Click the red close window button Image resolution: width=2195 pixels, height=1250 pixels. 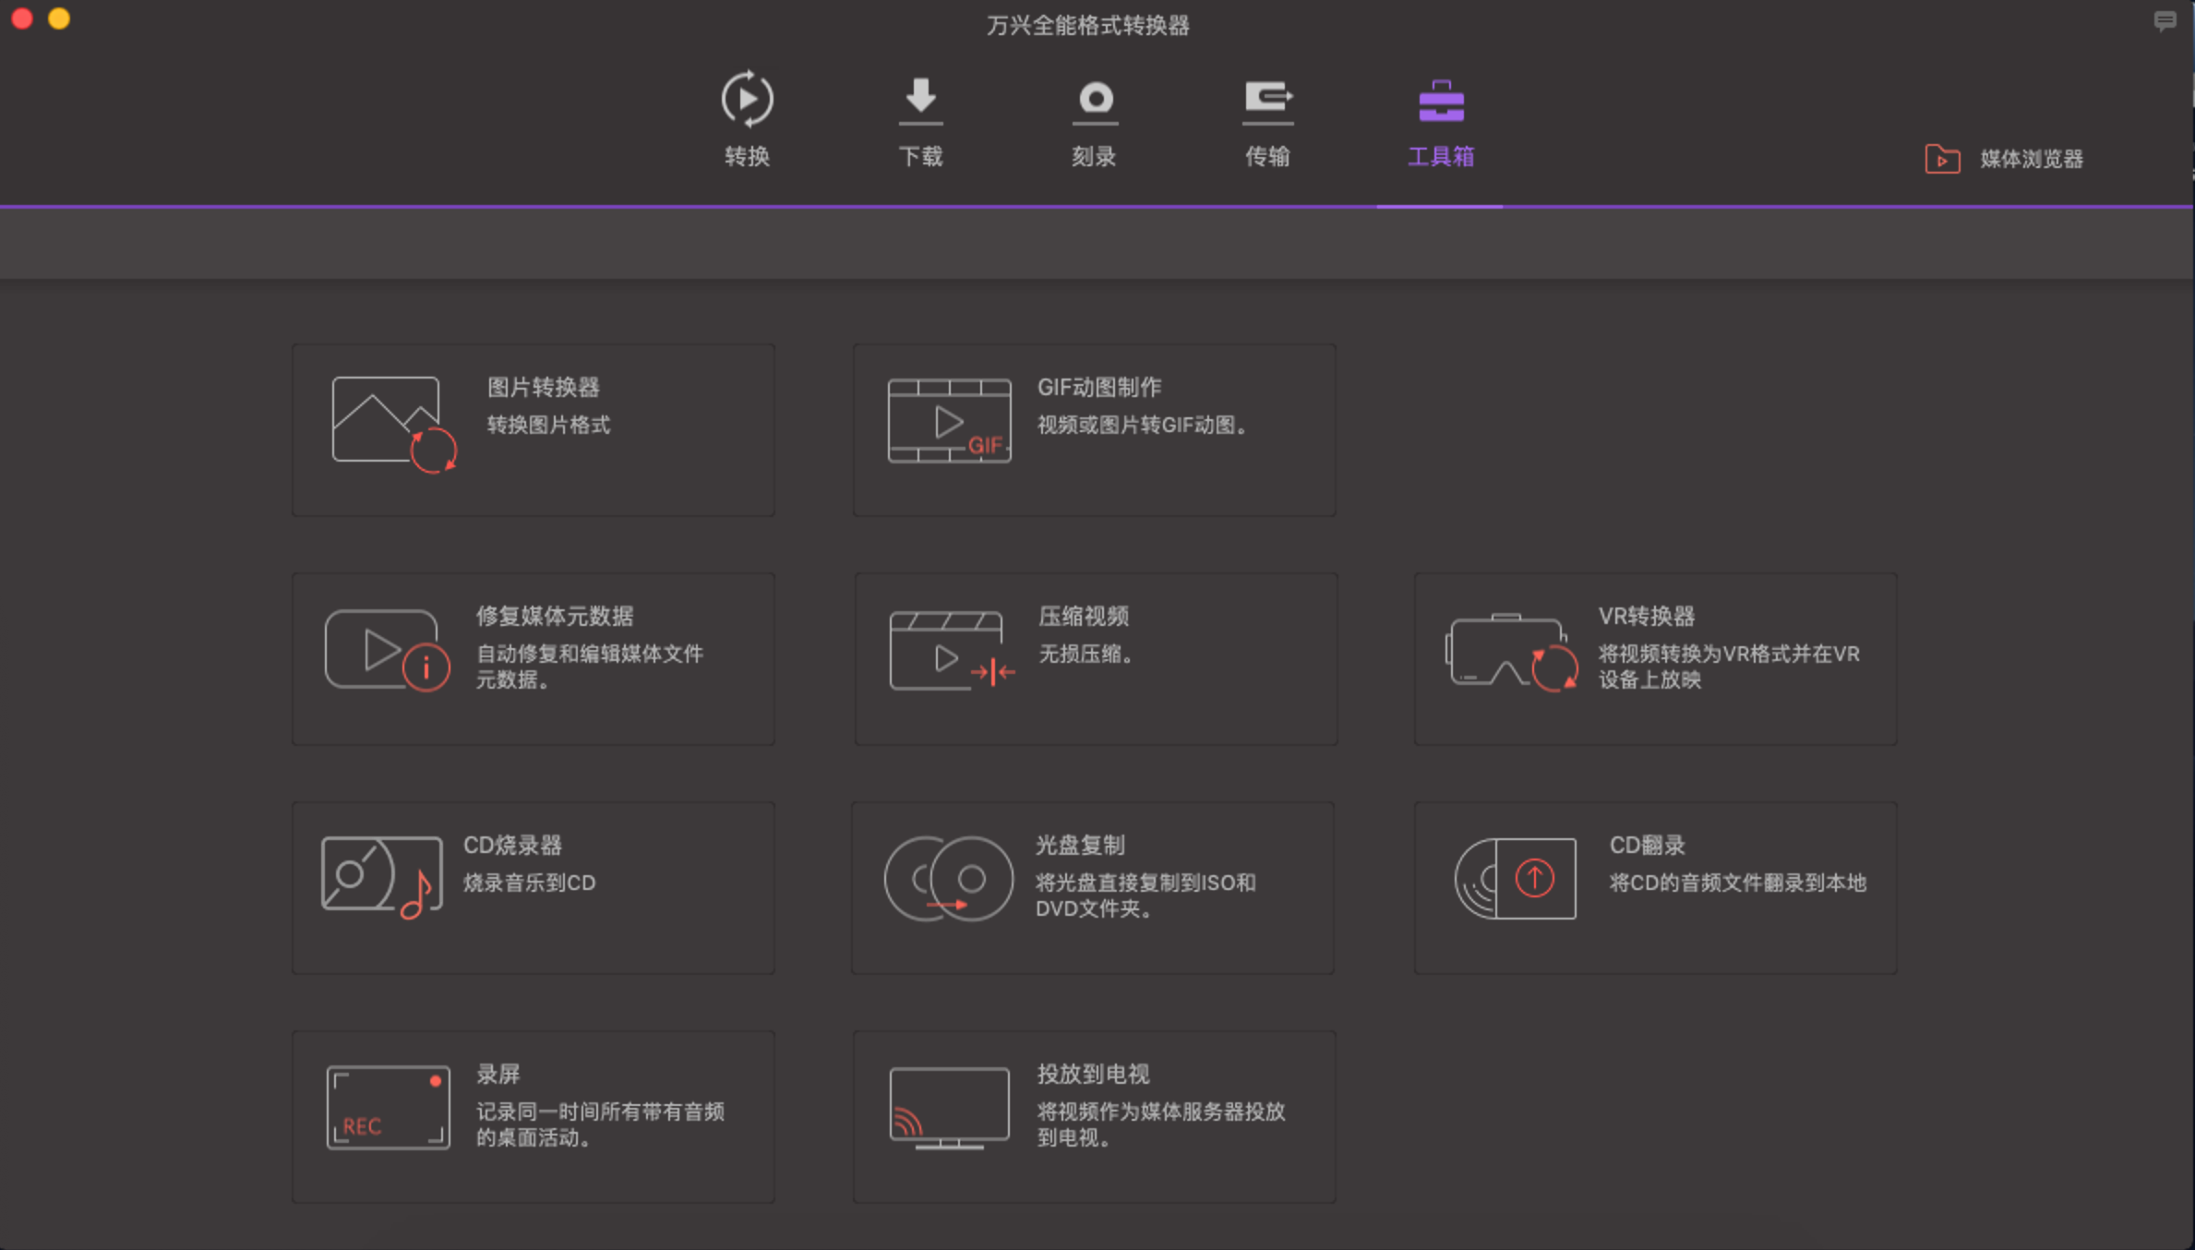22,18
